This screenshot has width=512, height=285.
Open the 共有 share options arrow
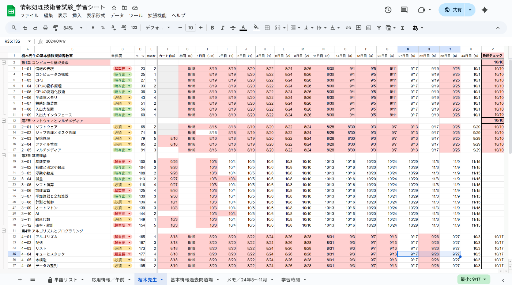coord(470,10)
